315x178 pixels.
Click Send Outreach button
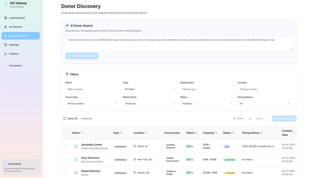285,119
